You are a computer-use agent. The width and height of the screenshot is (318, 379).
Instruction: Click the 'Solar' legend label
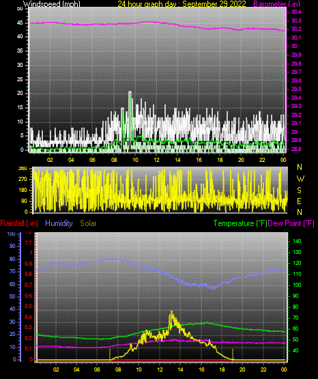pos(89,223)
